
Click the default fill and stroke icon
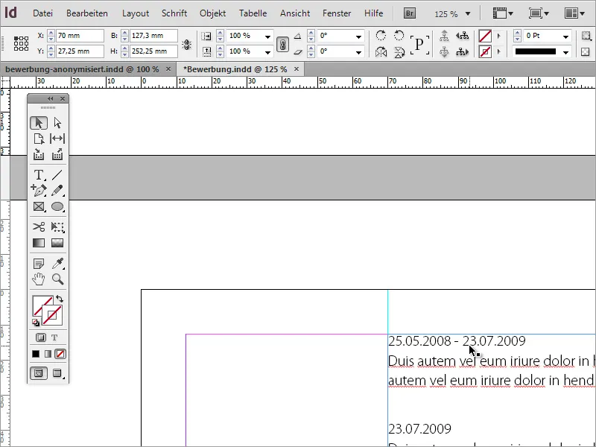[x=35, y=323]
